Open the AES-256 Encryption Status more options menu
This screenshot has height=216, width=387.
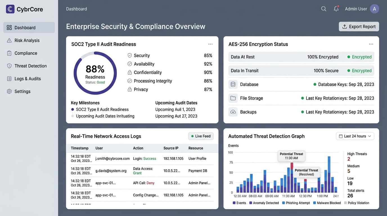pyautogui.click(x=371, y=44)
